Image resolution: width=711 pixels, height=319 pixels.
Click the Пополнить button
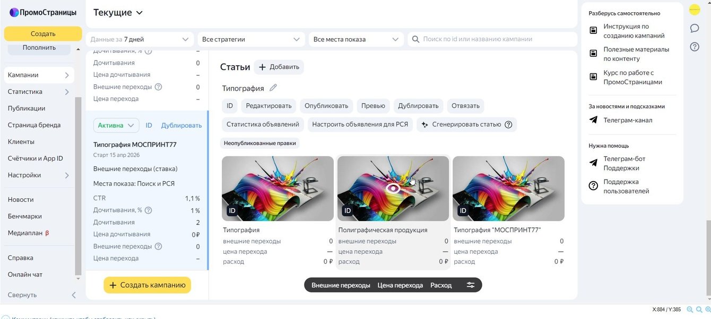click(x=39, y=48)
